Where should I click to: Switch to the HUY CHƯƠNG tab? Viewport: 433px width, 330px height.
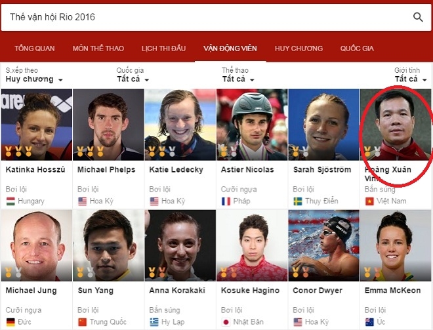299,49
